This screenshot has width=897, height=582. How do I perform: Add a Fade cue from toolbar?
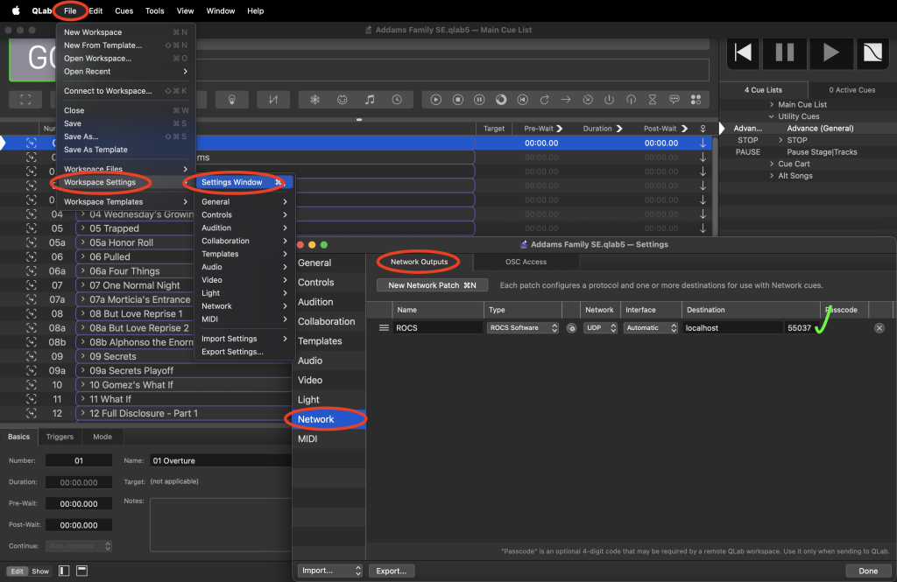point(273,100)
